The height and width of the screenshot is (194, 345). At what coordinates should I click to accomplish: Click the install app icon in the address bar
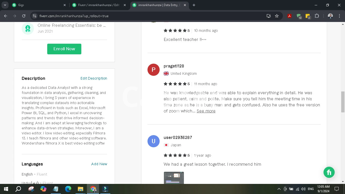[268, 16]
